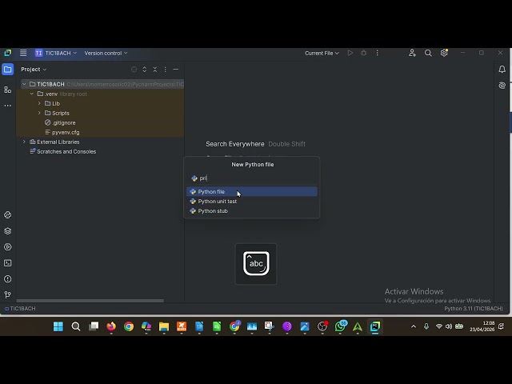This screenshot has height=384, width=512.
Task: Open the Structure tool window icon
Action: (x=7, y=90)
